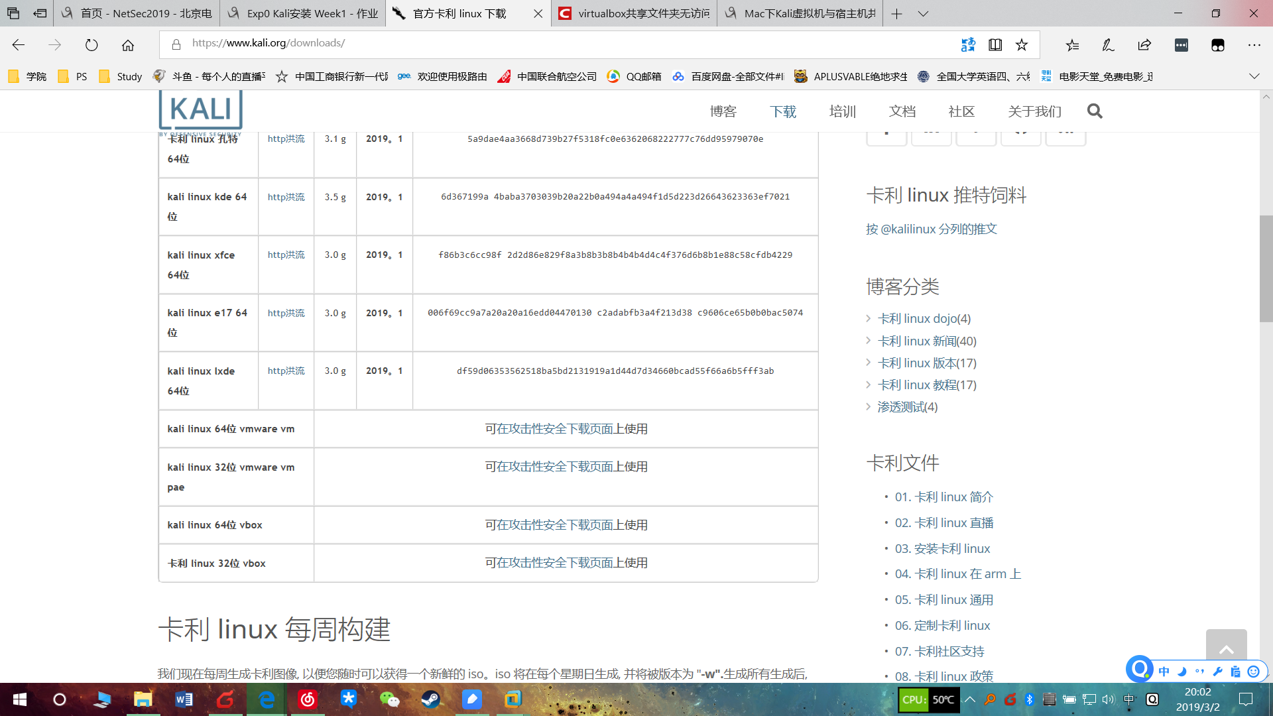Open the 学院 favorites folder
Viewport: 1273px width, 716px height.
tap(27, 76)
